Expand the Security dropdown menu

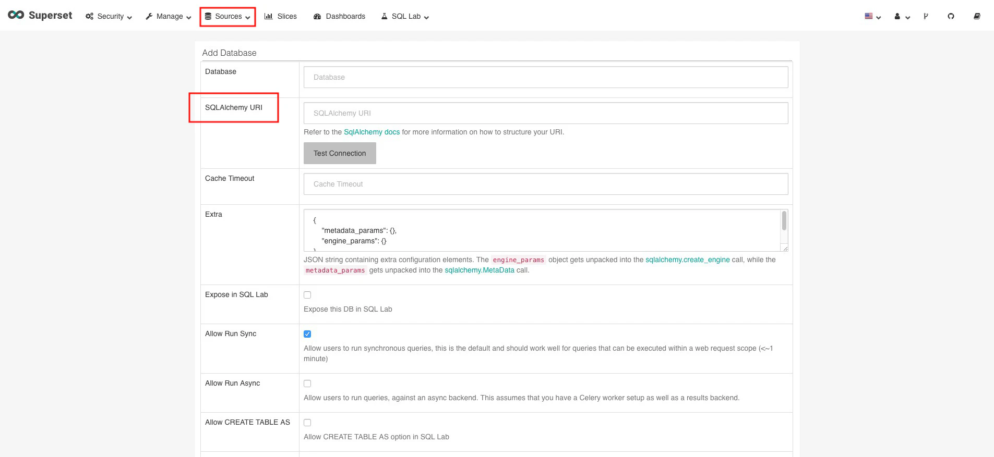pos(109,16)
